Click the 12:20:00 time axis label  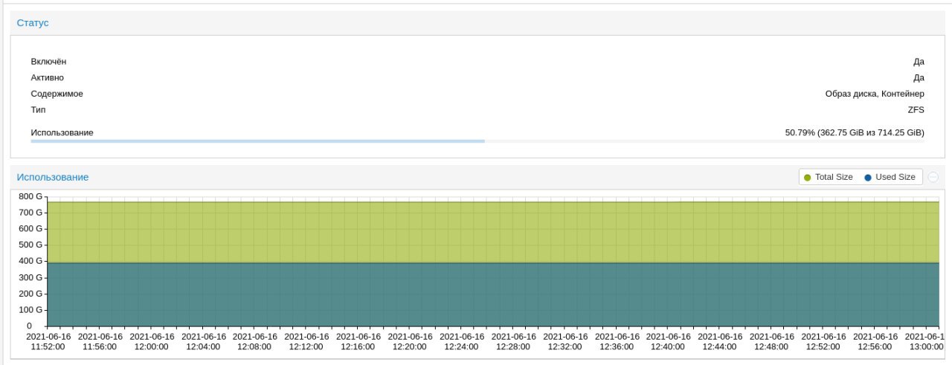[x=410, y=341]
